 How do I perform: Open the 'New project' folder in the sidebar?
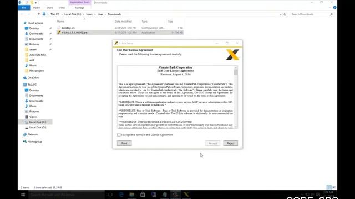[x=37, y=71]
